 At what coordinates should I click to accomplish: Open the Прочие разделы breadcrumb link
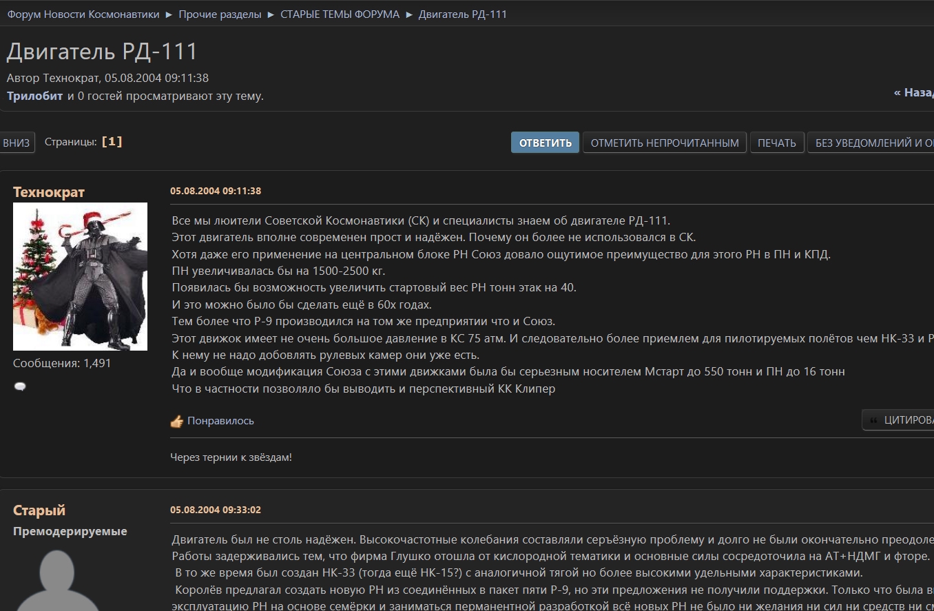pyautogui.click(x=220, y=14)
